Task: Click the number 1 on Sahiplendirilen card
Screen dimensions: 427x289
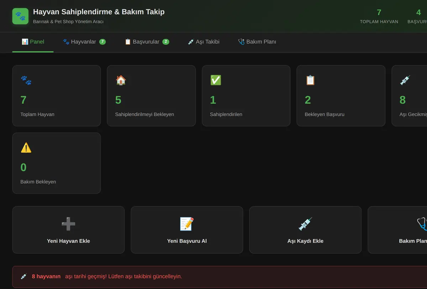Action: [x=213, y=100]
